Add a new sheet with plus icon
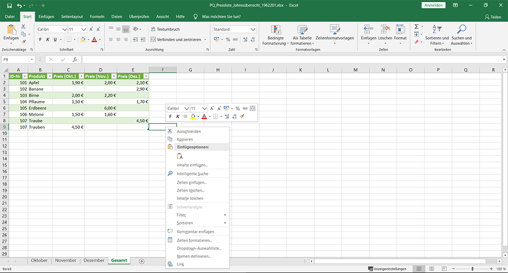 [142, 261]
